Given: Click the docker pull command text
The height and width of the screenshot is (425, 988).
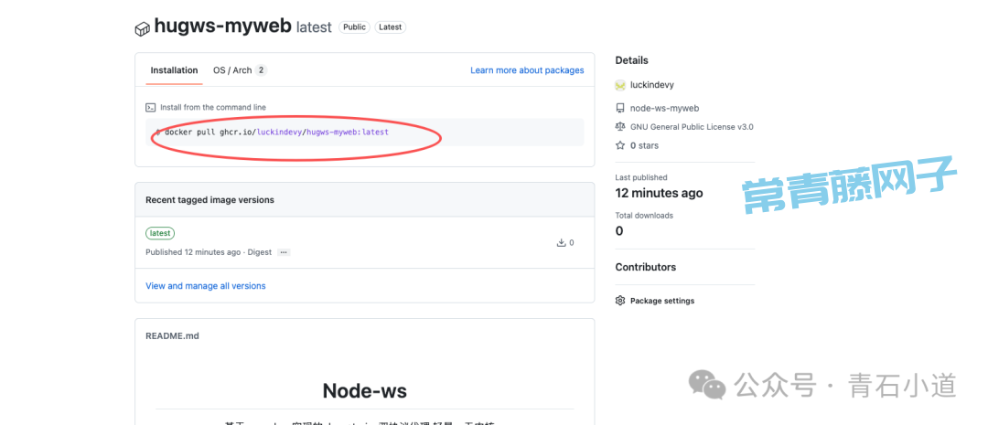Looking at the screenshot, I should (276, 133).
